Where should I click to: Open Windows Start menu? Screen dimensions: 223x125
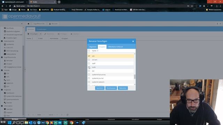point(9,123)
